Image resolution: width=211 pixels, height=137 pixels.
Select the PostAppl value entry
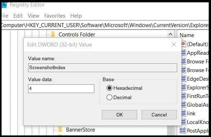click(x=198, y=131)
